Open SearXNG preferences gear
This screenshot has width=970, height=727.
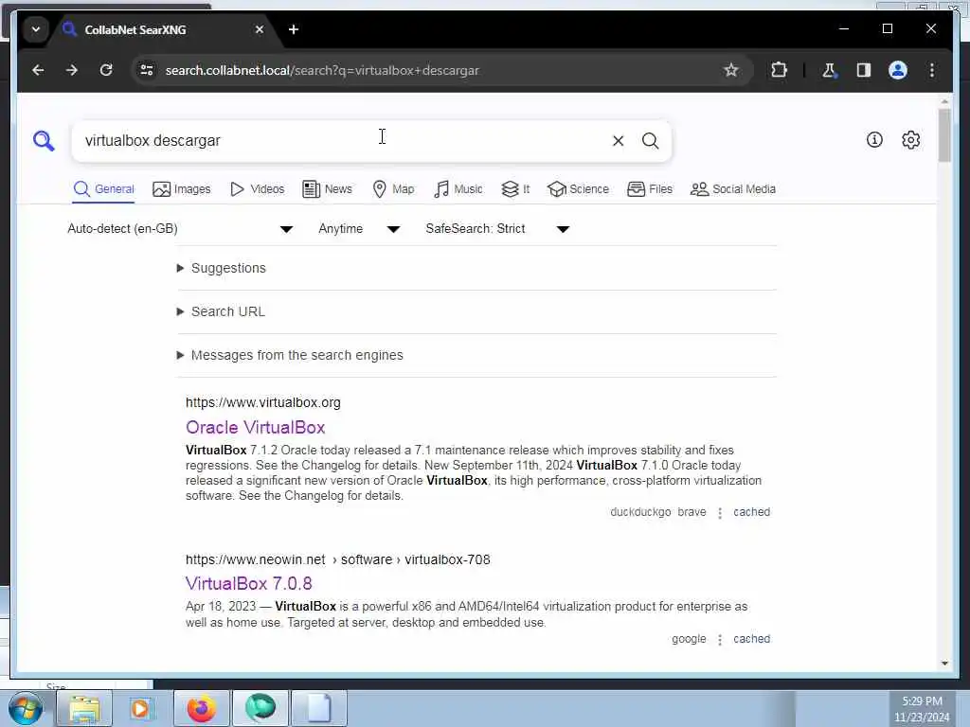910,140
